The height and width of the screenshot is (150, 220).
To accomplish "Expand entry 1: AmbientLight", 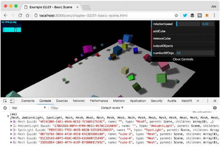I will (x=11, y=126).
